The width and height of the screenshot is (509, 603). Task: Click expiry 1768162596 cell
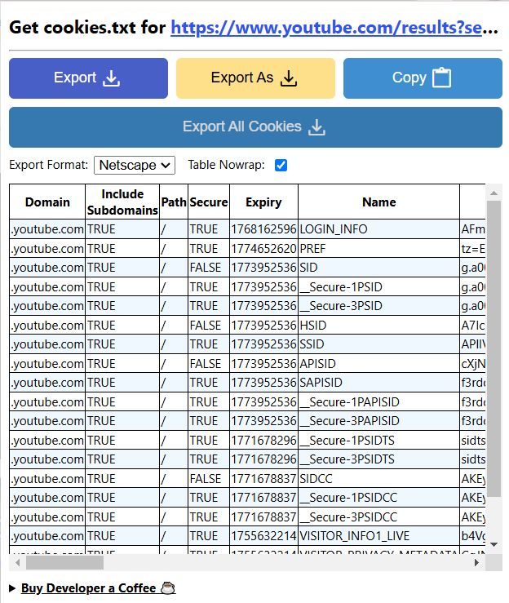click(x=263, y=229)
